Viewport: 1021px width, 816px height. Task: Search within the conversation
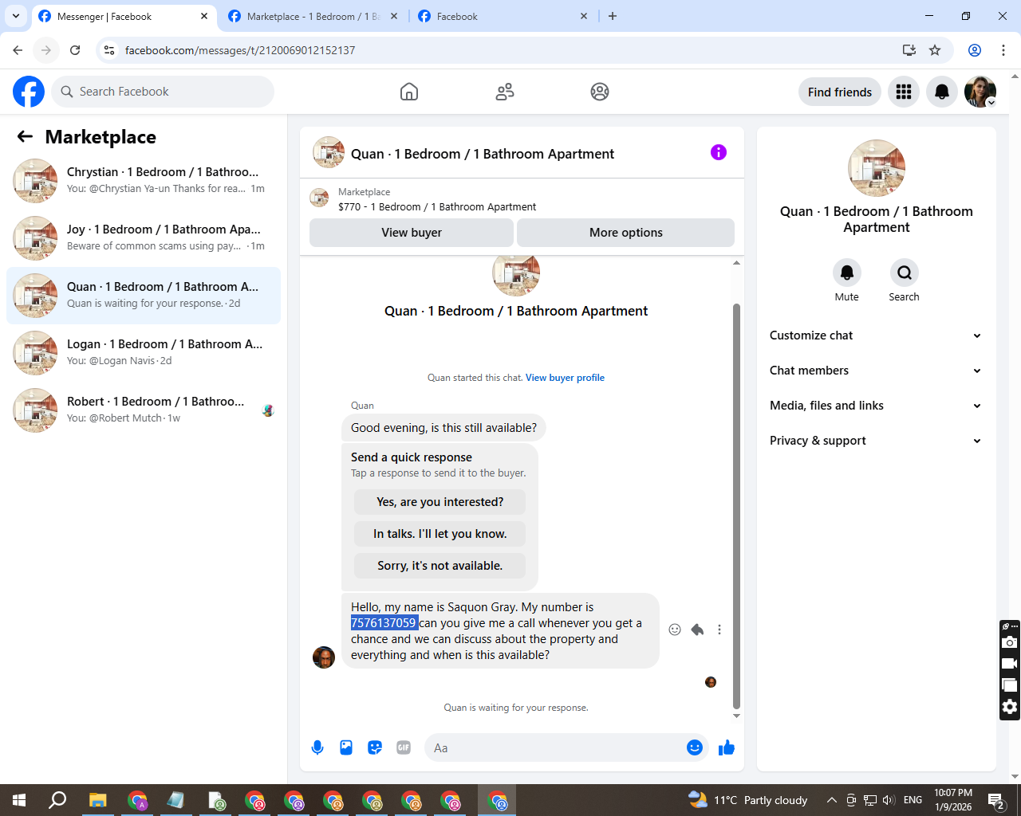click(x=905, y=273)
